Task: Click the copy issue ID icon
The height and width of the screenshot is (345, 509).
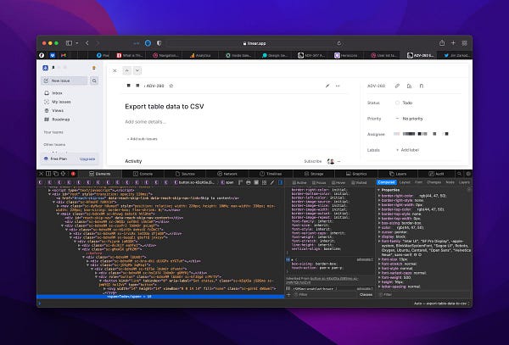Action: click(409, 86)
